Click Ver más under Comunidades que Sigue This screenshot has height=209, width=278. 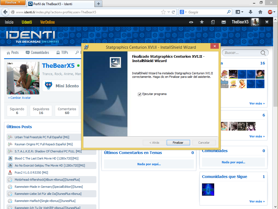coord(257,201)
